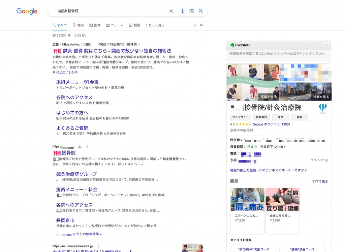
Task: Close the Evernote panel
Action: pyautogui.click(x=326, y=45)
